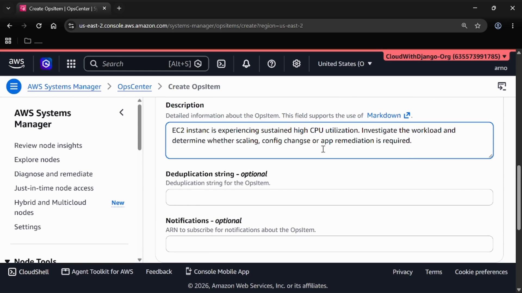Open the notifications bell

point(246,64)
